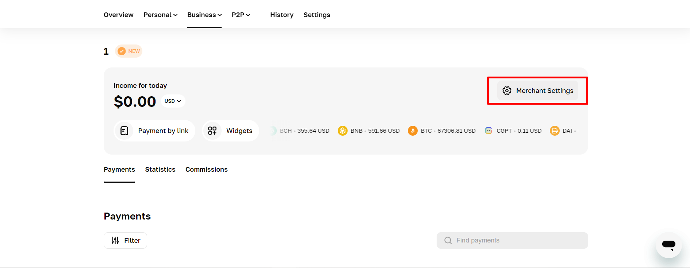Open History from the top navigation
The width and height of the screenshot is (690, 268).
281,15
